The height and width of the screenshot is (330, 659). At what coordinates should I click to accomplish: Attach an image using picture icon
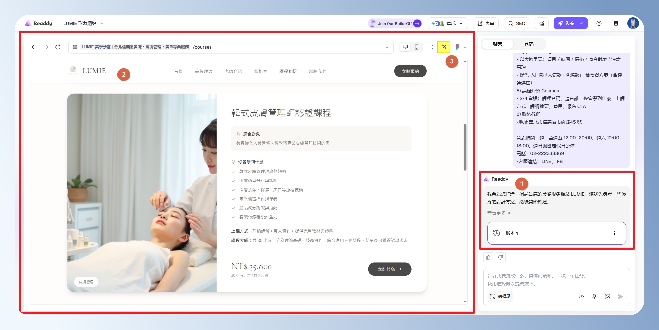[x=608, y=297]
